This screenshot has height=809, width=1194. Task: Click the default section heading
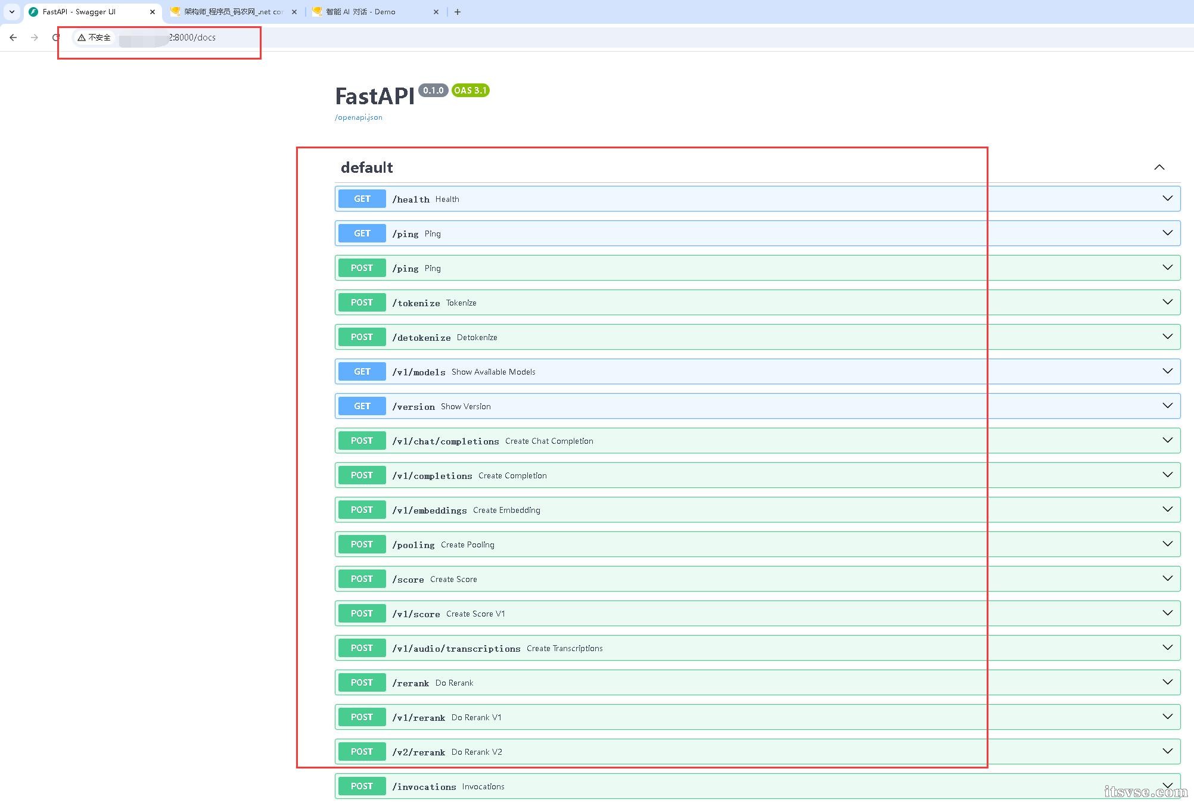pos(367,167)
